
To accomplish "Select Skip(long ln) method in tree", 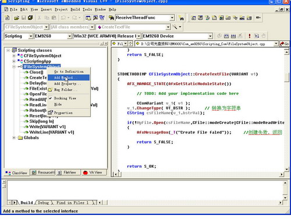I will pos(41,121).
